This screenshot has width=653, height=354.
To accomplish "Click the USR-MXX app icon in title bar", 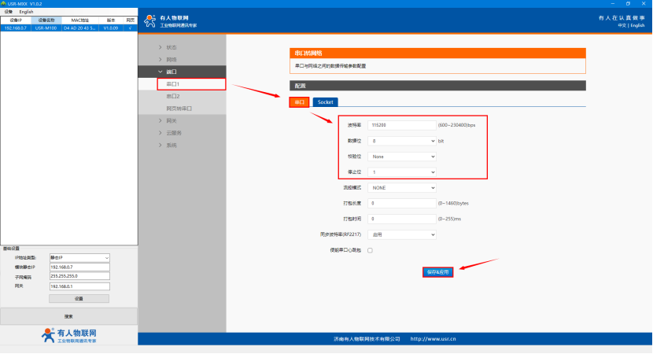I will click(x=3, y=3).
